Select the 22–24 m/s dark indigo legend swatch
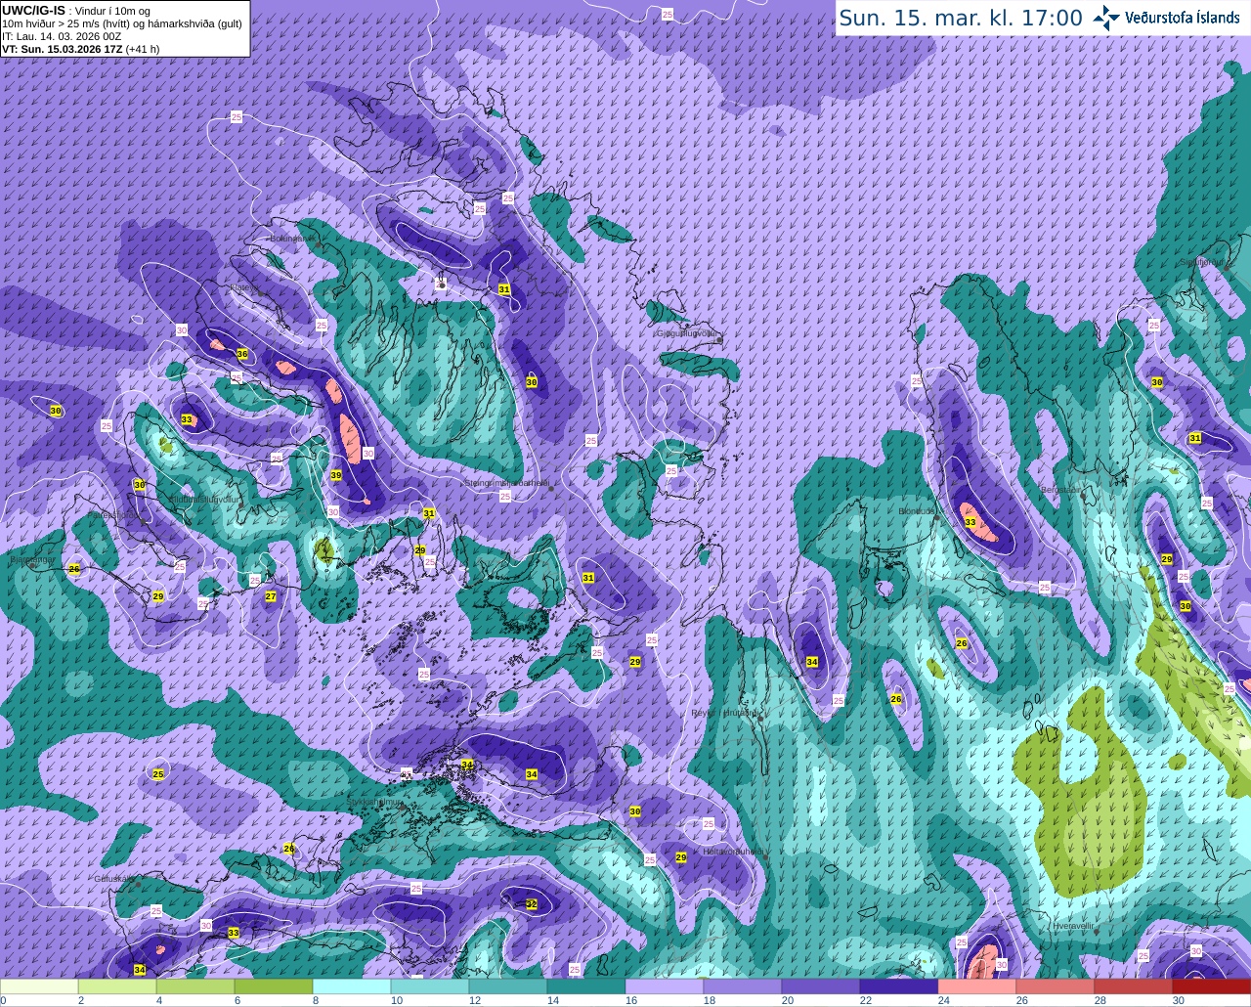Screen dimensions: 1251x1007 pyautogui.click(x=900, y=986)
